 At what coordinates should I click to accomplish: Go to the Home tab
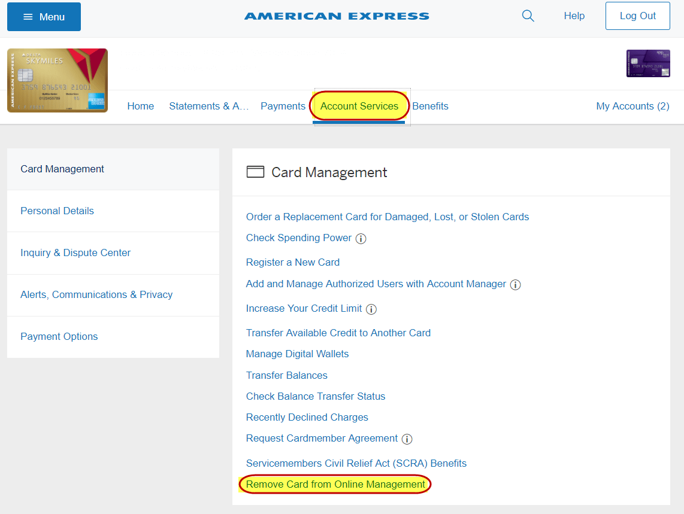coord(141,106)
